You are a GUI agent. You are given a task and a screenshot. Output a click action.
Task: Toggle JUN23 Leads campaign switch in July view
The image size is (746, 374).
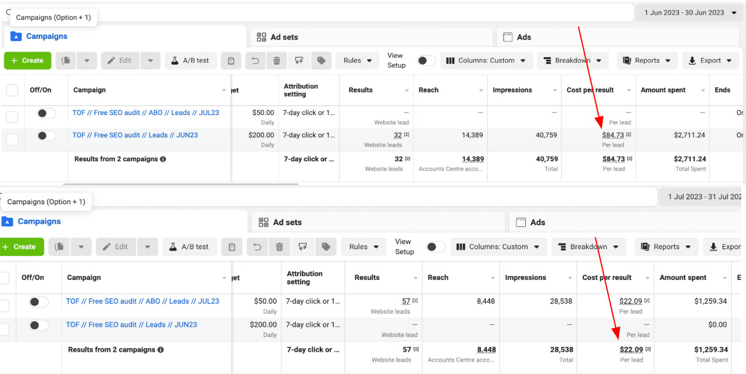point(39,325)
